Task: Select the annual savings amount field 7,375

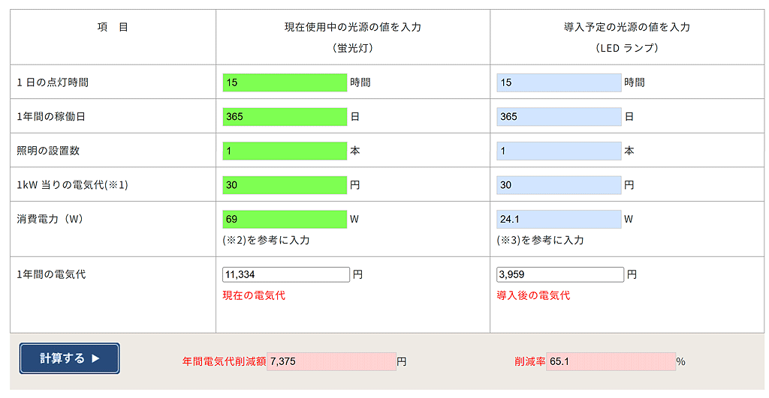Action: pos(331,362)
